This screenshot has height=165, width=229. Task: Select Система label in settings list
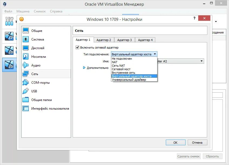38,39
